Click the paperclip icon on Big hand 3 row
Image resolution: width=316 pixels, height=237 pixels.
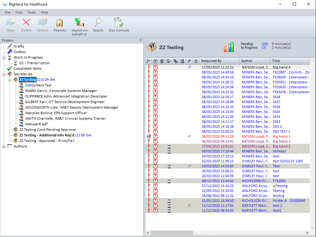click(189, 136)
